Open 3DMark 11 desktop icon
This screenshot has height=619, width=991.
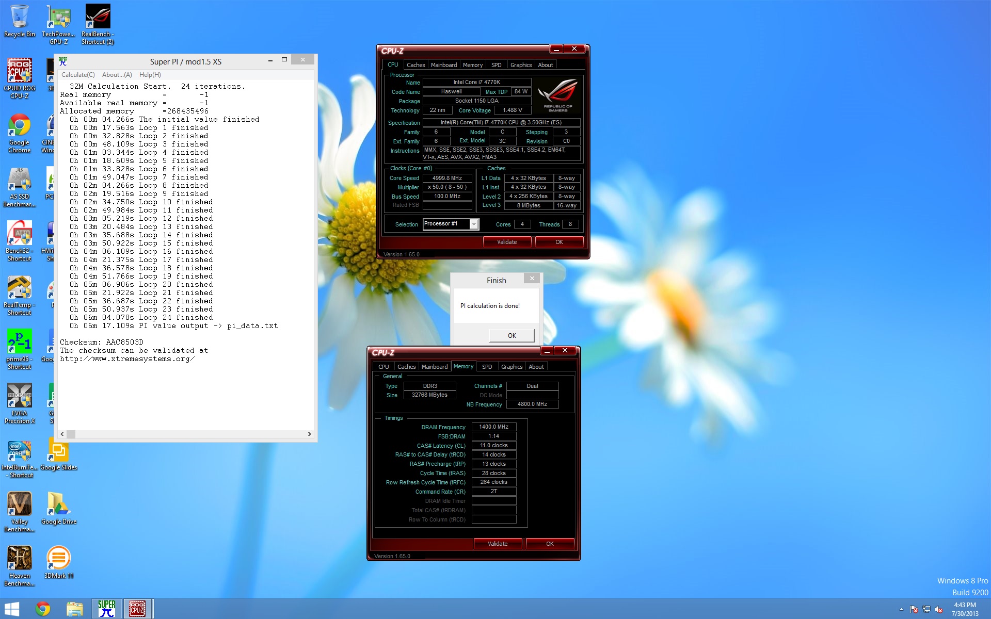(58, 562)
